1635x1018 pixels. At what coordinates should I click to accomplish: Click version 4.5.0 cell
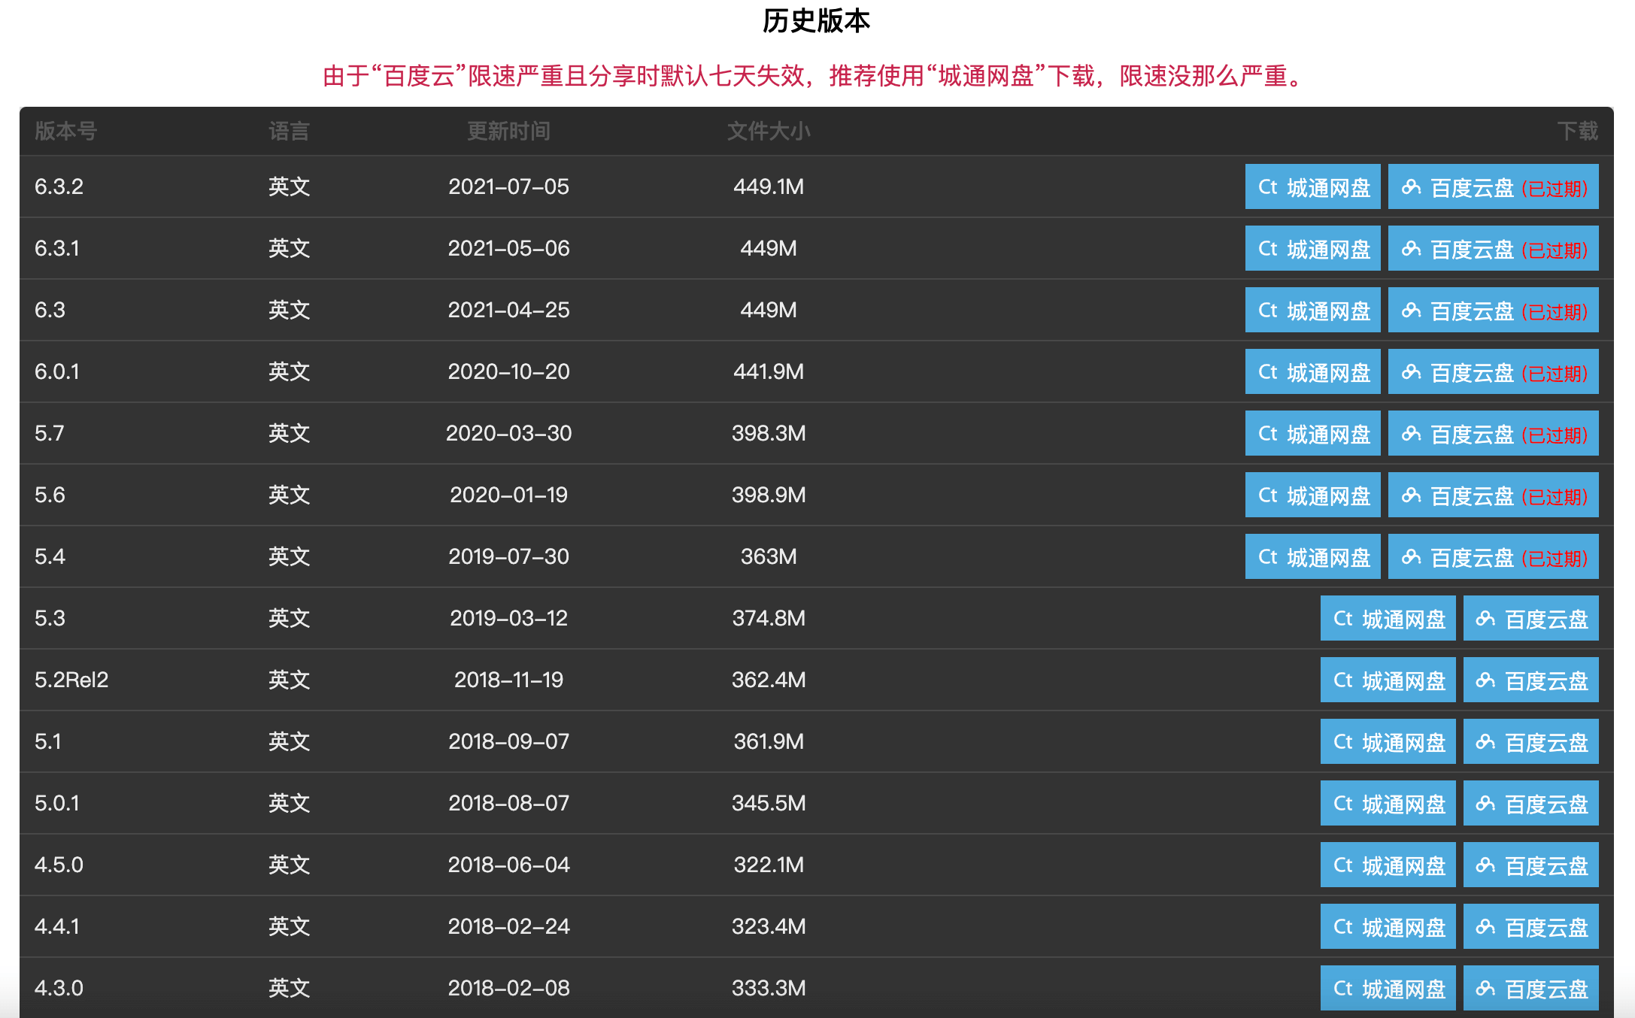click(x=59, y=865)
